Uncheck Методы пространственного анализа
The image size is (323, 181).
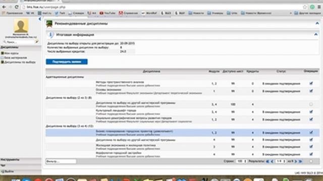pyautogui.click(x=311, y=83)
